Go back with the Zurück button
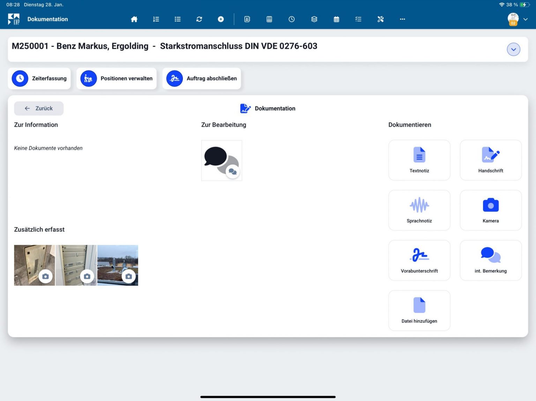 (39, 108)
